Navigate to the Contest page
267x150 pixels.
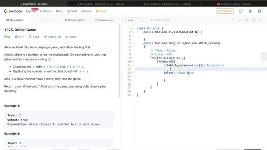[72, 11]
